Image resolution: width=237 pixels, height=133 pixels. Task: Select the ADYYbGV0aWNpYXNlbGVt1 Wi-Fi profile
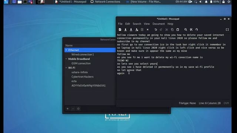89,85
